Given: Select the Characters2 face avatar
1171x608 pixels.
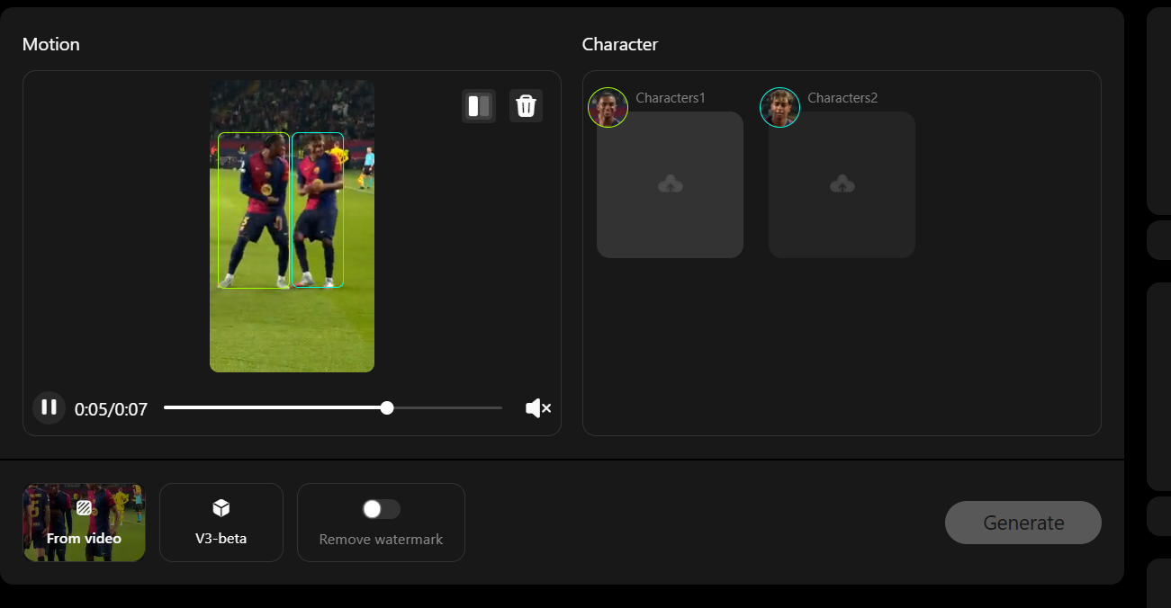Looking at the screenshot, I should [779, 107].
